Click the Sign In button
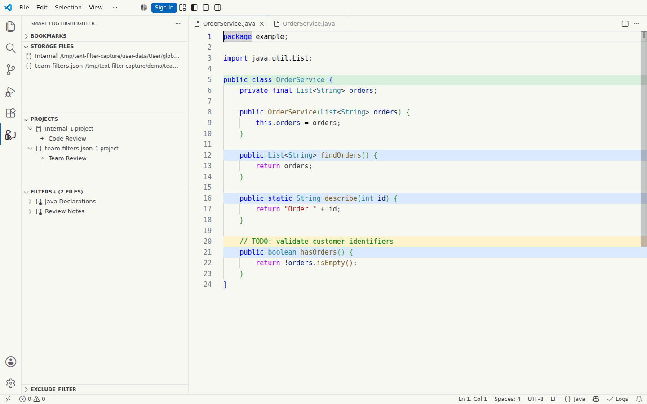The image size is (647, 404). click(x=164, y=8)
